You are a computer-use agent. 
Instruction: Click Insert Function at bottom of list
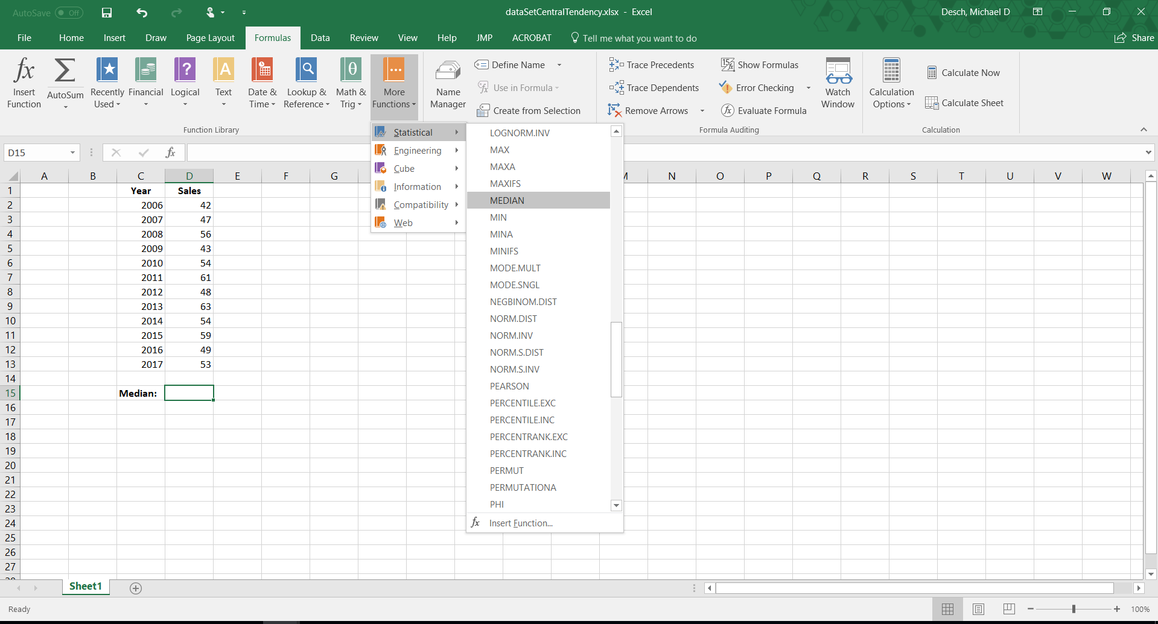(x=520, y=523)
